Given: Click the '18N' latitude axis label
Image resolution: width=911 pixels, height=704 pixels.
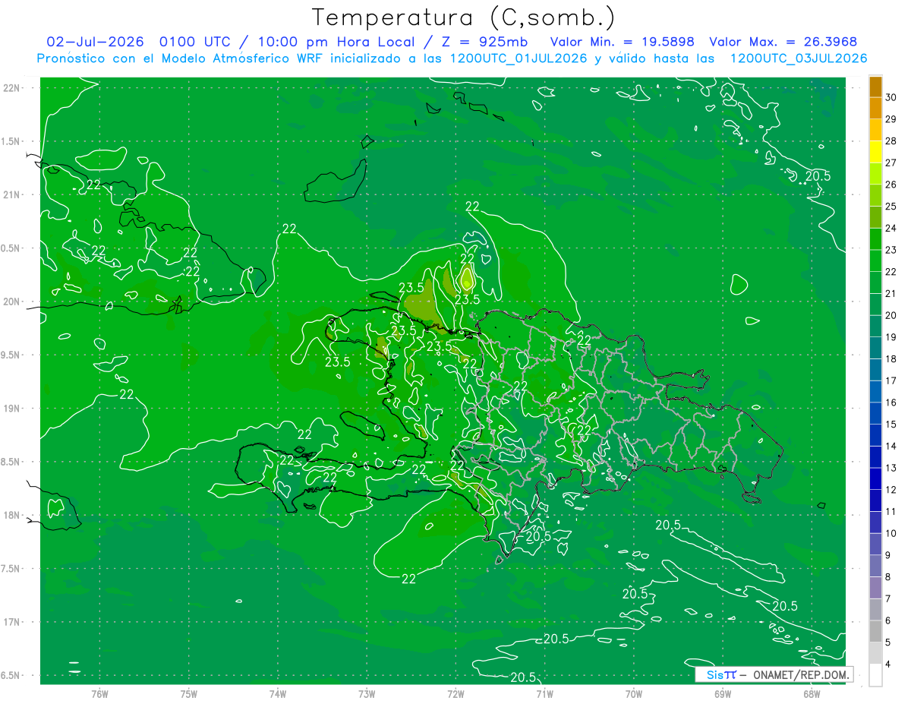Looking at the screenshot, I should coord(12,515).
